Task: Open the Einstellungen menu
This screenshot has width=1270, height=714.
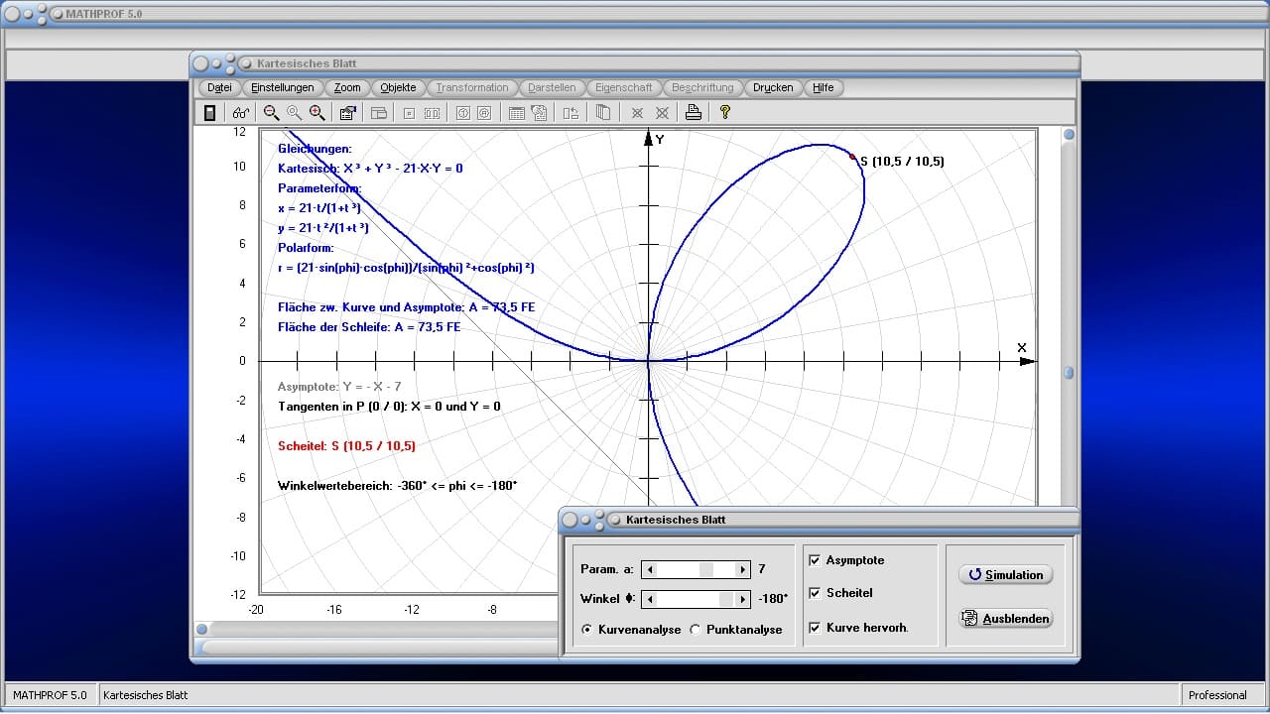Action: pos(283,87)
